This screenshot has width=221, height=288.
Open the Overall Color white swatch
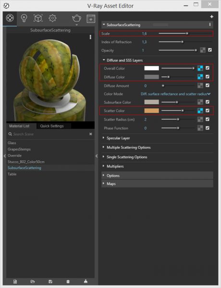click(151, 68)
